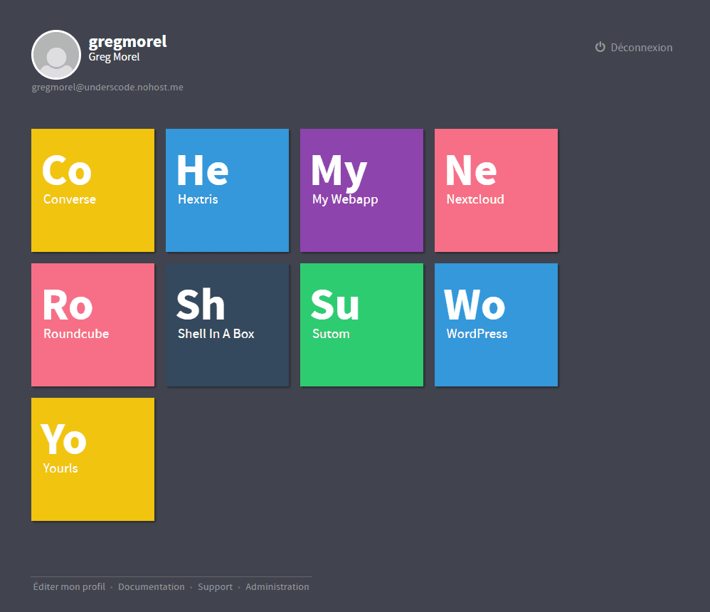Go to the Administration footer link
This screenshot has height=612, width=710.
pyautogui.click(x=277, y=586)
